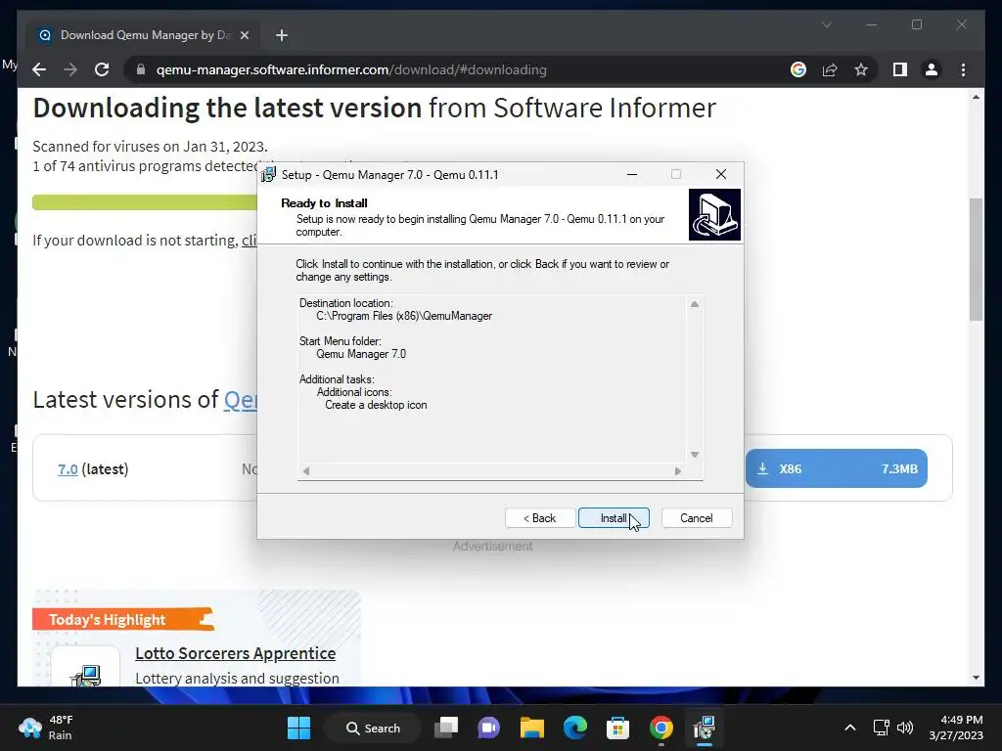Open File Explorer from the taskbar

(x=531, y=728)
